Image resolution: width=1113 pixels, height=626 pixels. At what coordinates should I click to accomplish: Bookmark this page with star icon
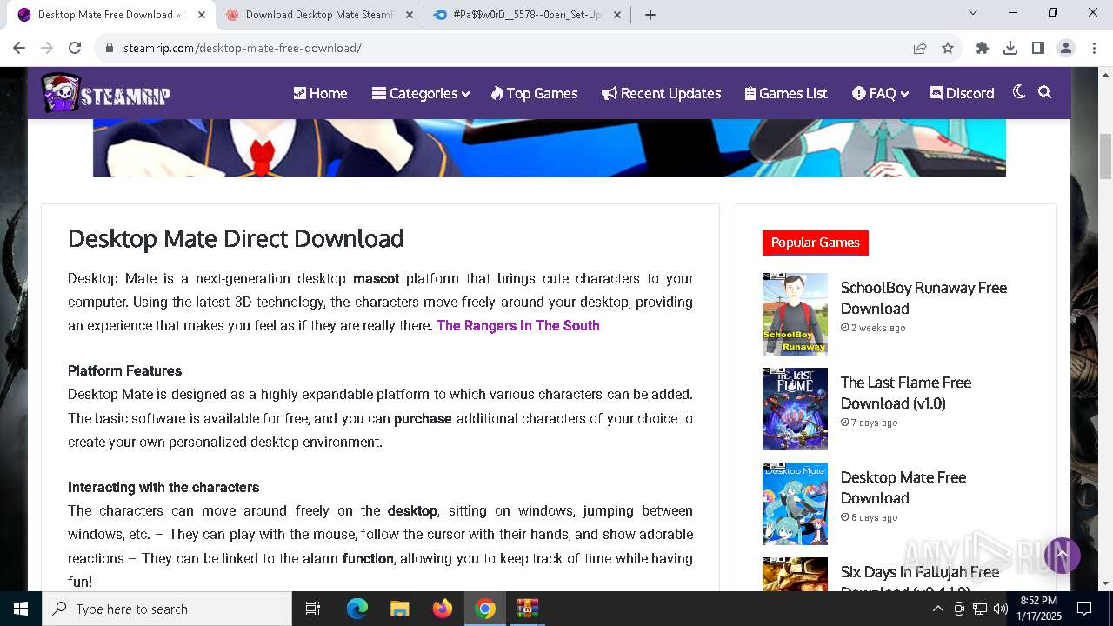pos(948,48)
